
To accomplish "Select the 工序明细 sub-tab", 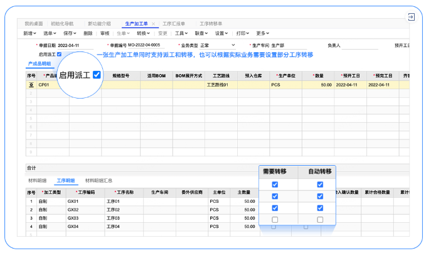I will 66,180.
